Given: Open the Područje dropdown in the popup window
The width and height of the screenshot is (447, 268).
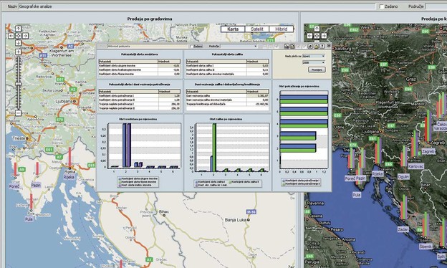Looking at the screenshot, I should tap(239, 46).
